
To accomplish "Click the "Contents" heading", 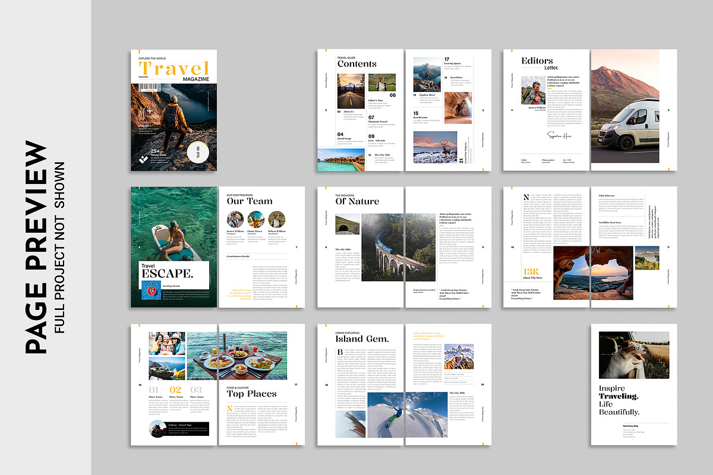I will (357, 64).
